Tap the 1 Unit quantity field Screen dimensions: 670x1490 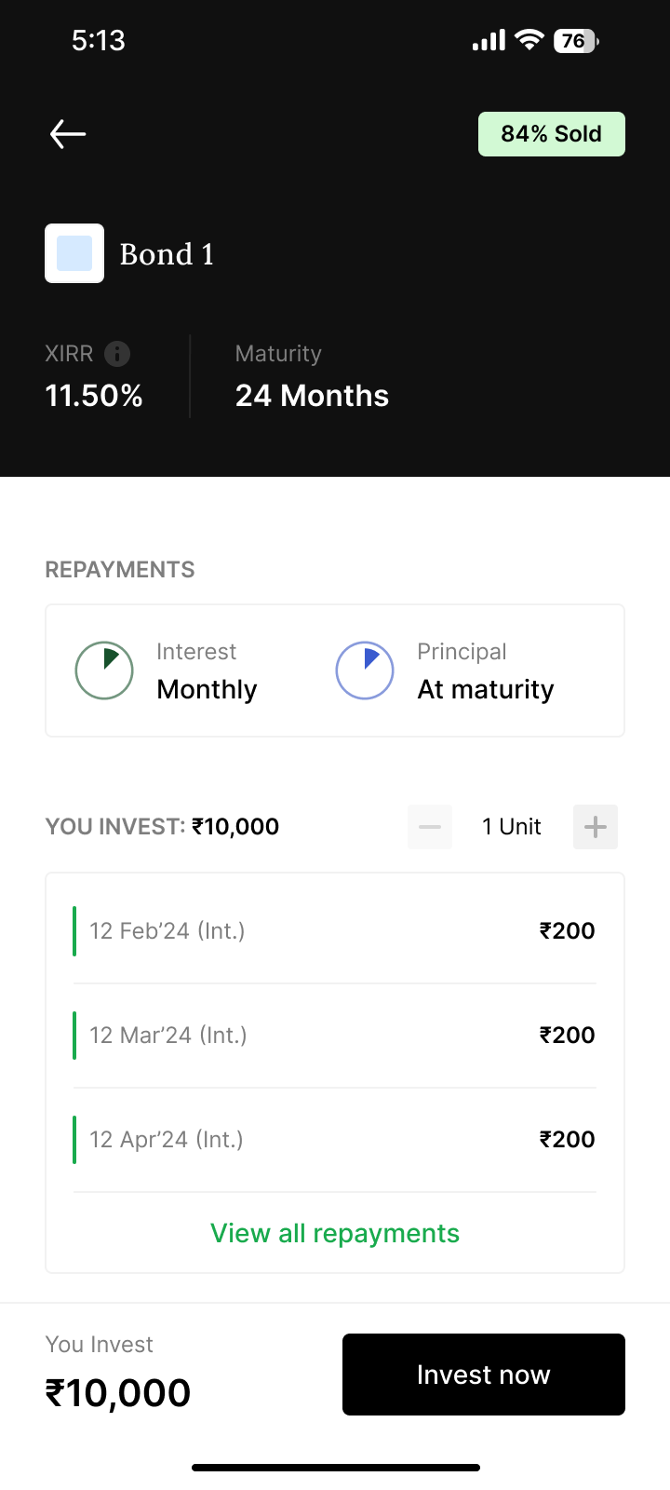pos(512,827)
